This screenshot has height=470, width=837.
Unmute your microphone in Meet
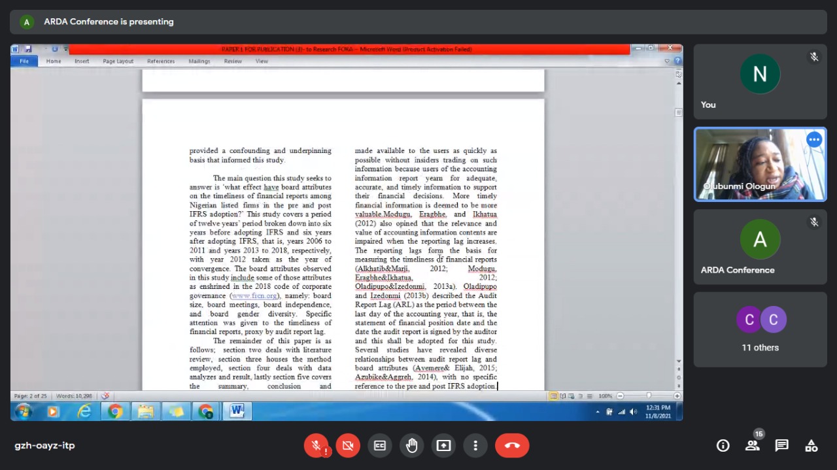316,446
